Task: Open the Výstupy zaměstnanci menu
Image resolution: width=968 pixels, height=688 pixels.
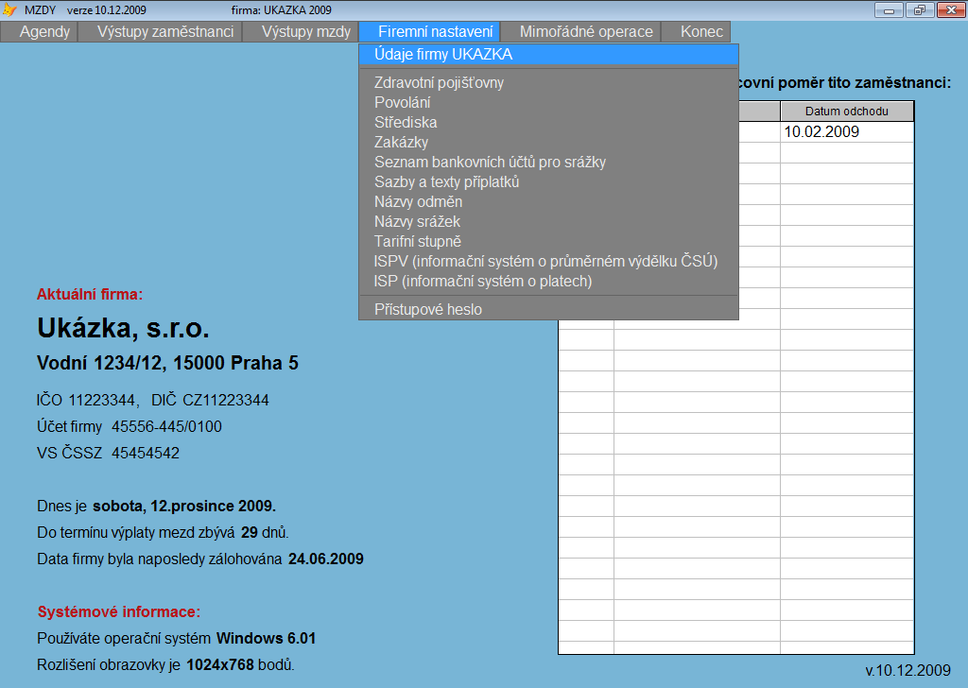Action: tap(164, 32)
